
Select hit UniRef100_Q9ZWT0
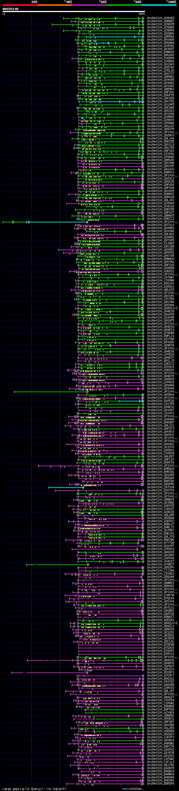point(161,136)
